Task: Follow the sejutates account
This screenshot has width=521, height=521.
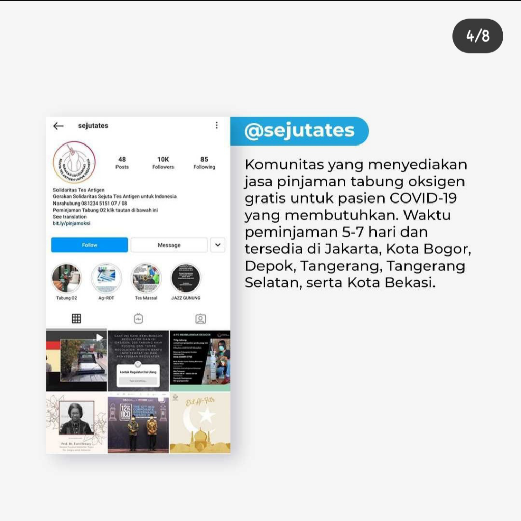Action: 90,245
